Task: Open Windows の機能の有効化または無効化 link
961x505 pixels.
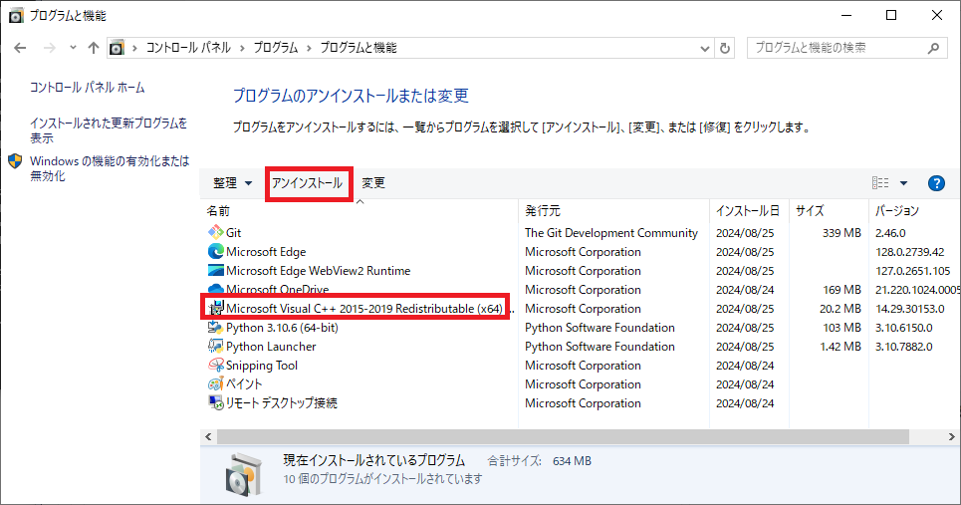Action: pos(109,168)
